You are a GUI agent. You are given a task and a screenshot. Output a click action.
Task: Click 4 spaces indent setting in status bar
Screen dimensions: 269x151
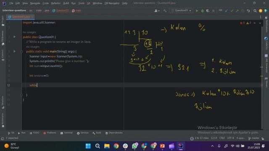(241, 138)
